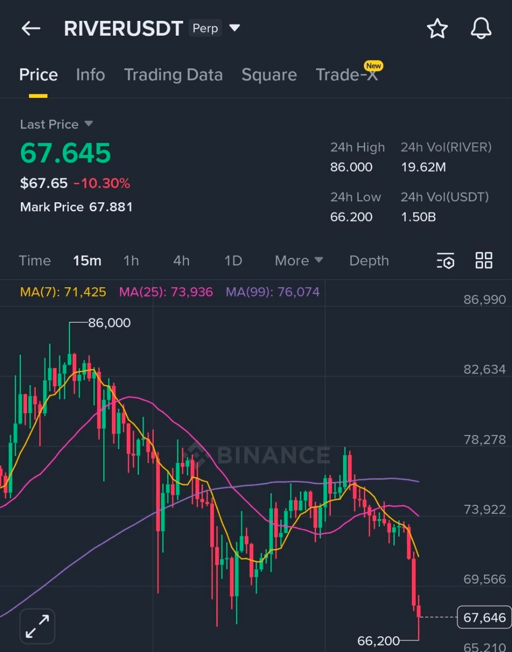
Task: Select the 15m chart interval
Action: point(87,261)
